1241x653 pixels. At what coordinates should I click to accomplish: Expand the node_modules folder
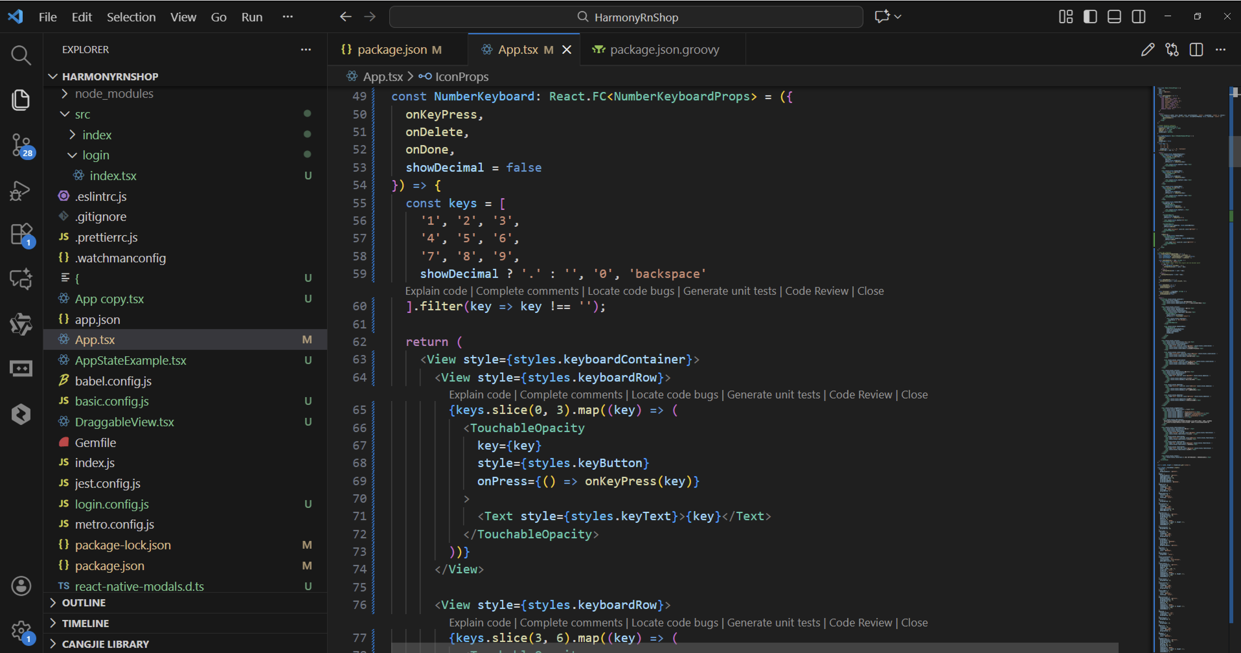tap(114, 94)
